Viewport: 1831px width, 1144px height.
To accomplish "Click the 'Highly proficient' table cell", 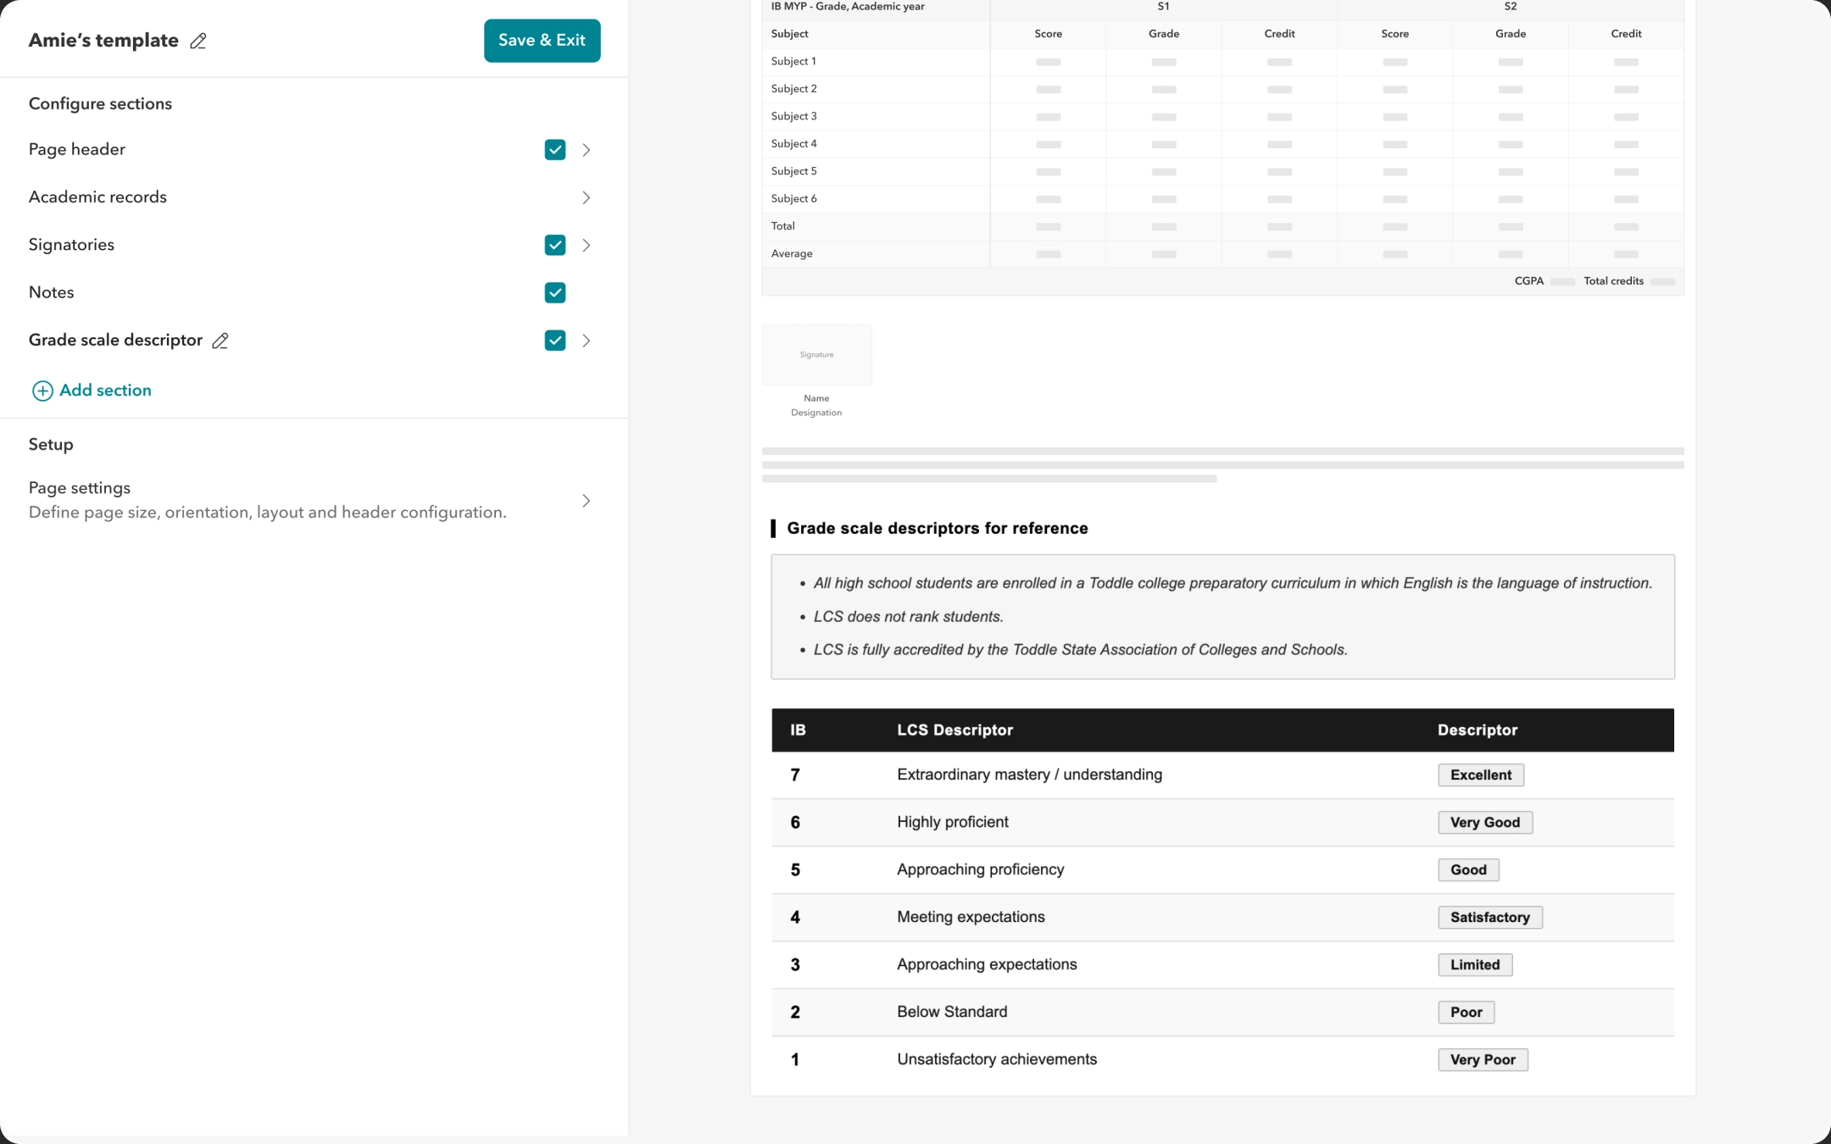I will (x=953, y=822).
